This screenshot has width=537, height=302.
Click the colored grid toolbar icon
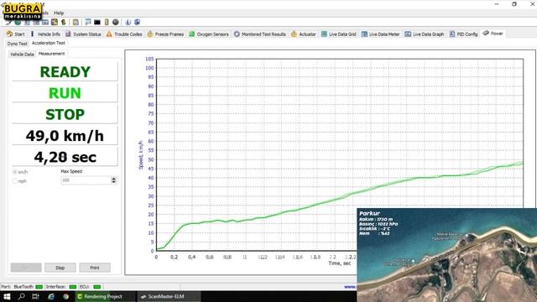point(55,23)
